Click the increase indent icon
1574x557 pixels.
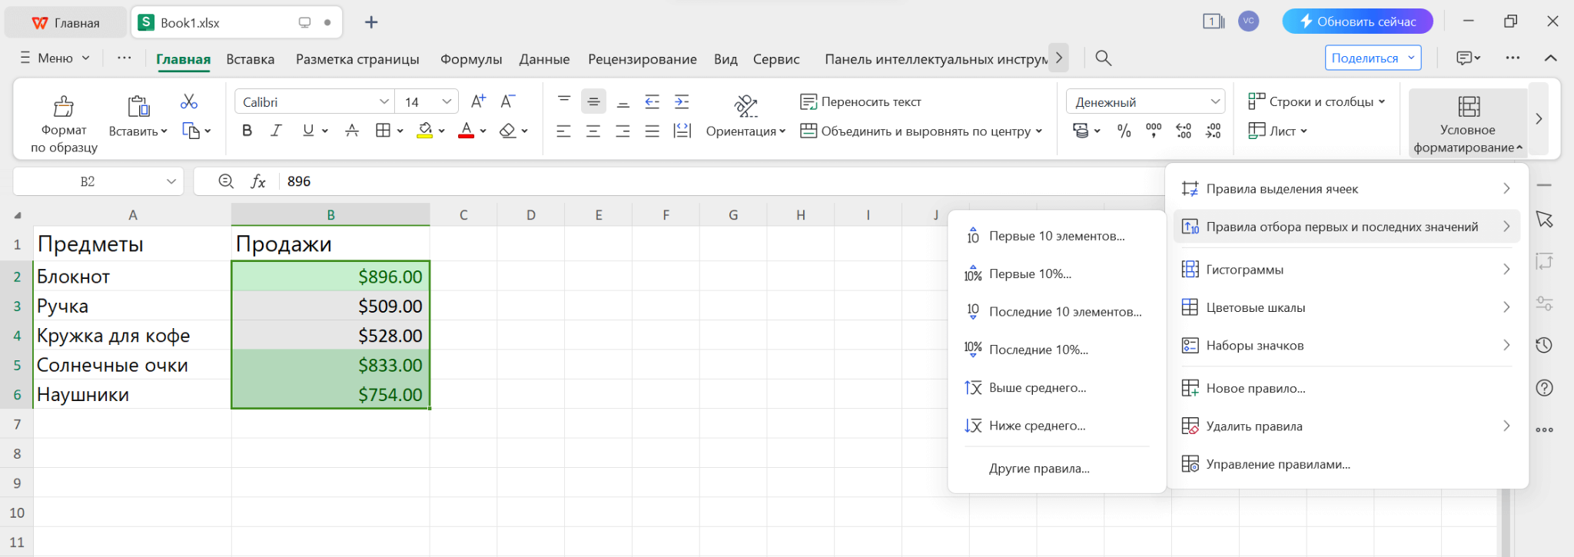click(x=682, y=101)
